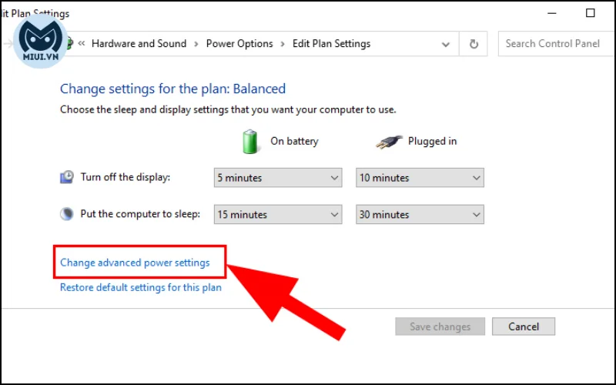Click the MIUI.VN logo
Screen dimensions: 616x385
pos(41,41)
